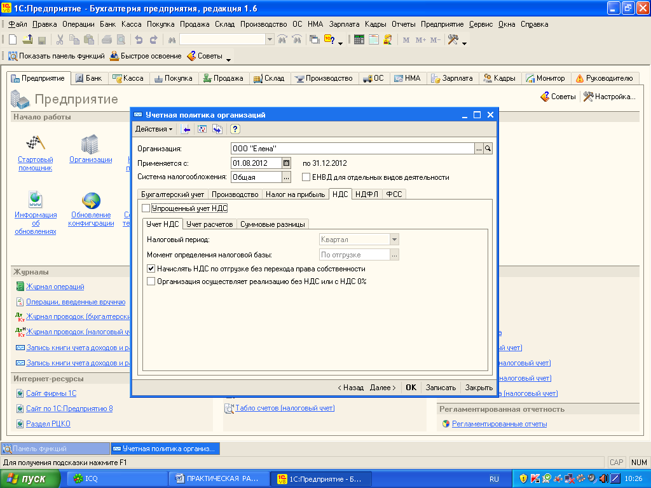This screenshot has height=488, width=651.
Task: Check реализацию без НДС или с НДС 0%
Action: pyautogui.click(x=151, y=281)
